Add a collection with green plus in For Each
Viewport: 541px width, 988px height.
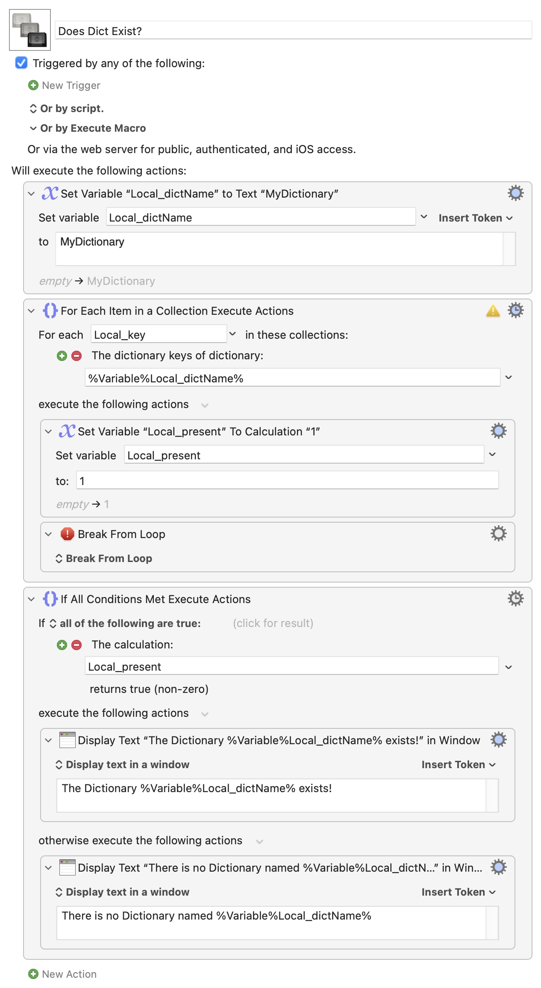[62, 356]
